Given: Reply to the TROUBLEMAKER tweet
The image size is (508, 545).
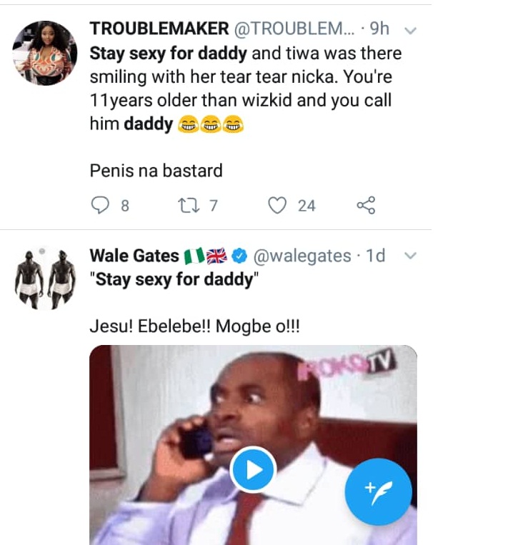Looking at the screenshot, I should [100, 206].
